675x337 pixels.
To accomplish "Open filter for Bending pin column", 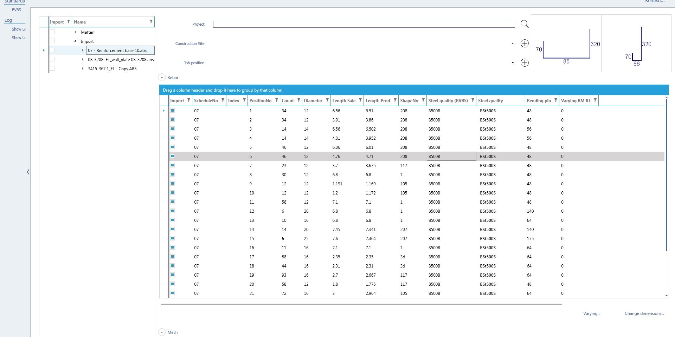I will pos(555,100).
